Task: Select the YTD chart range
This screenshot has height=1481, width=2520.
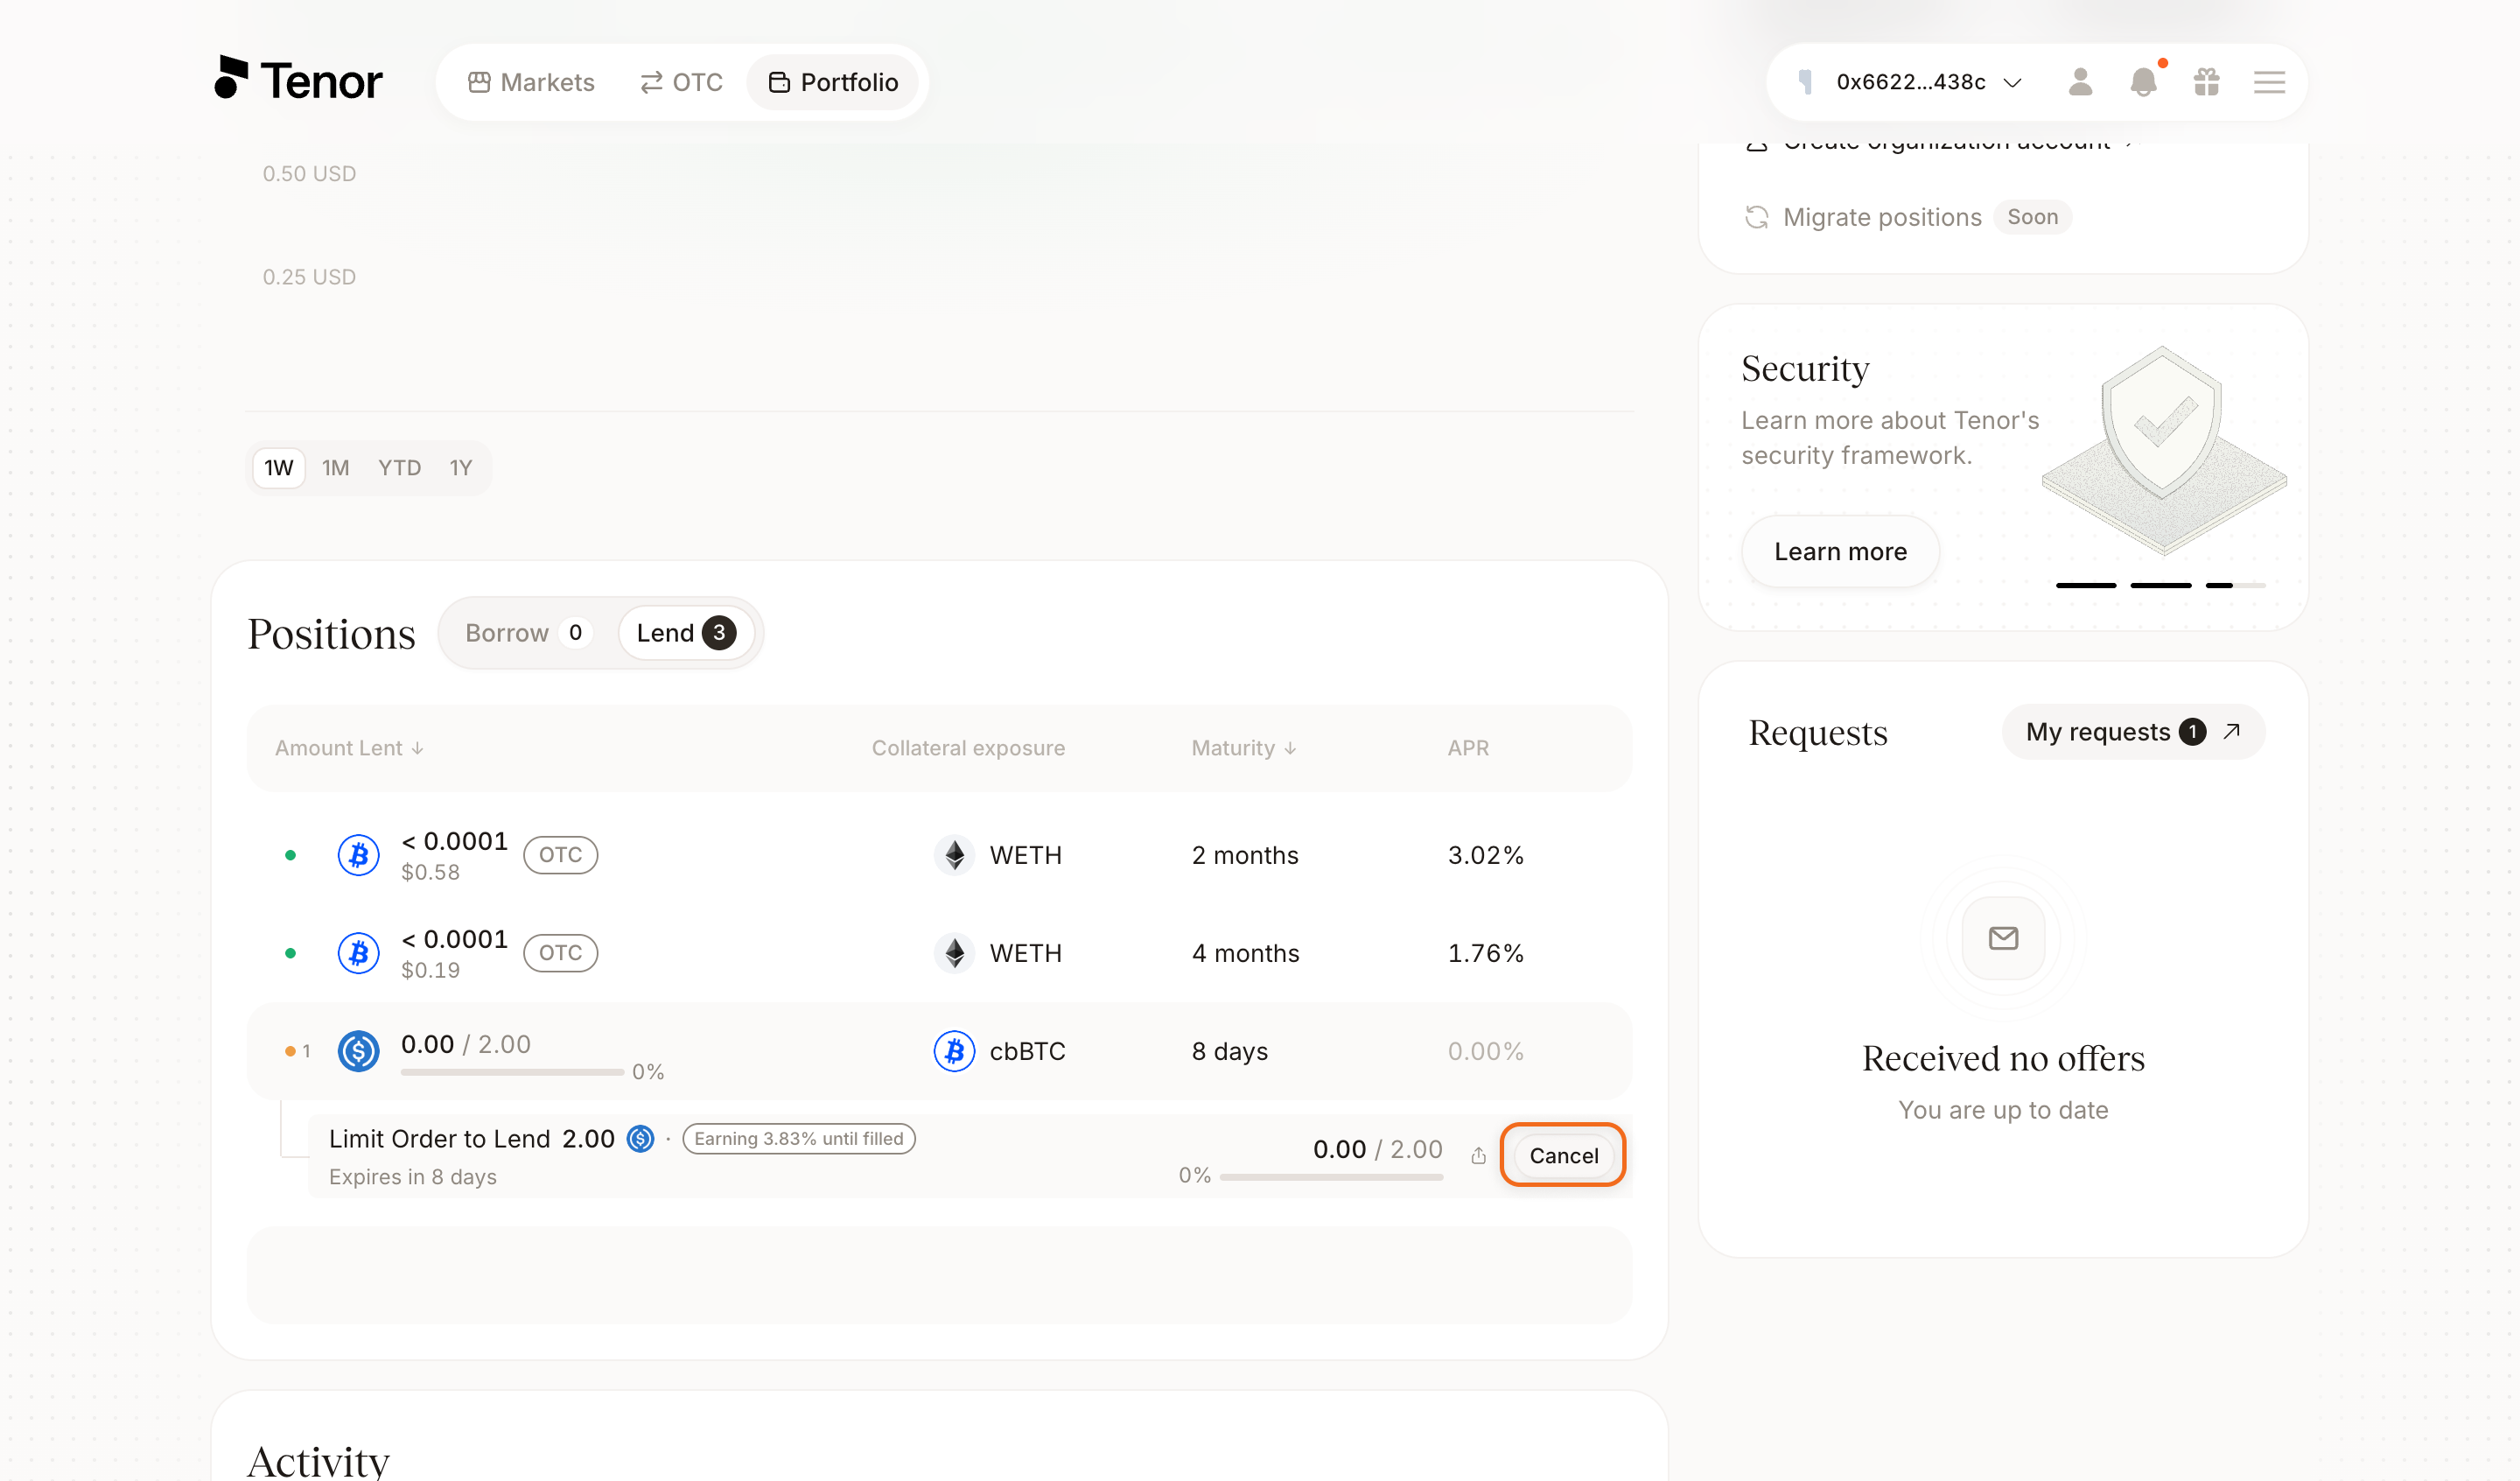Action: point(399,467)
